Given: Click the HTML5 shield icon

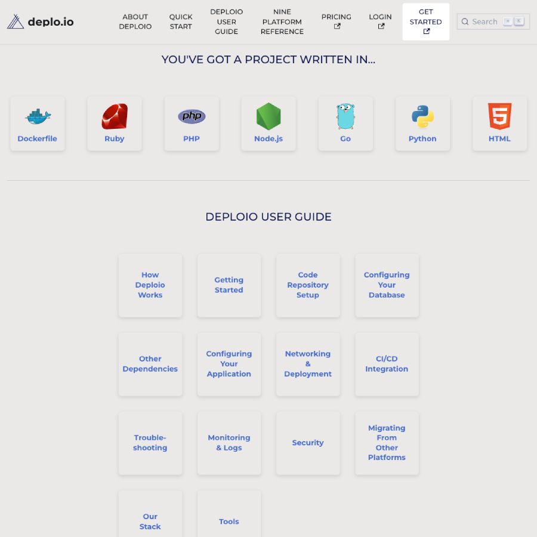Looking at the screenshot, I should point(499,116).
